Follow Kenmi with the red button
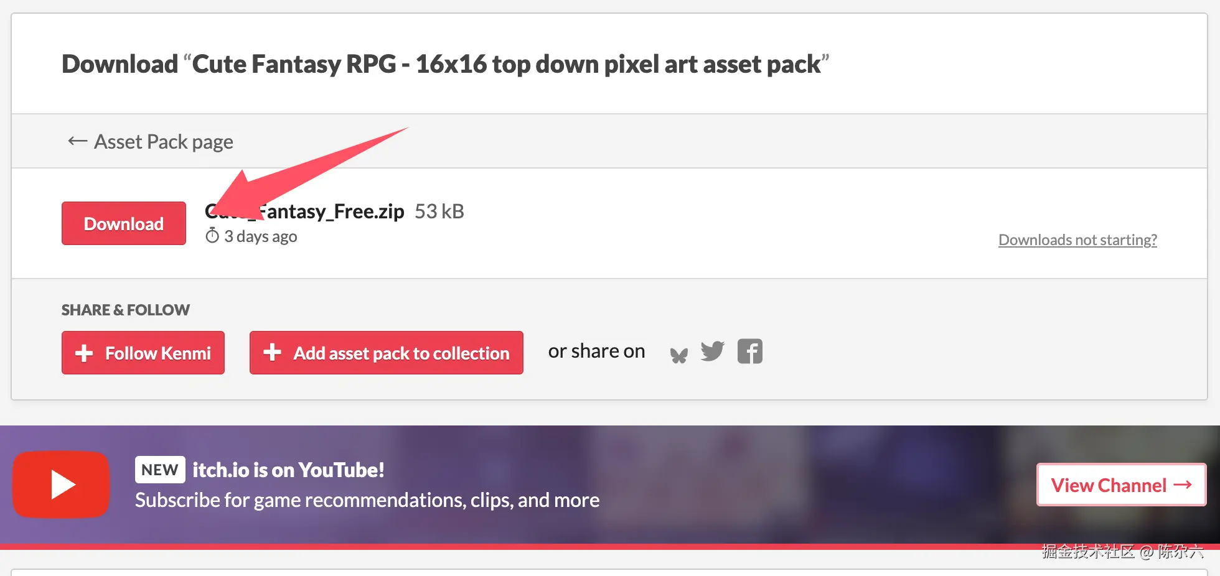The height and width of the screenshot is (576, 1220). click(143, 353)
